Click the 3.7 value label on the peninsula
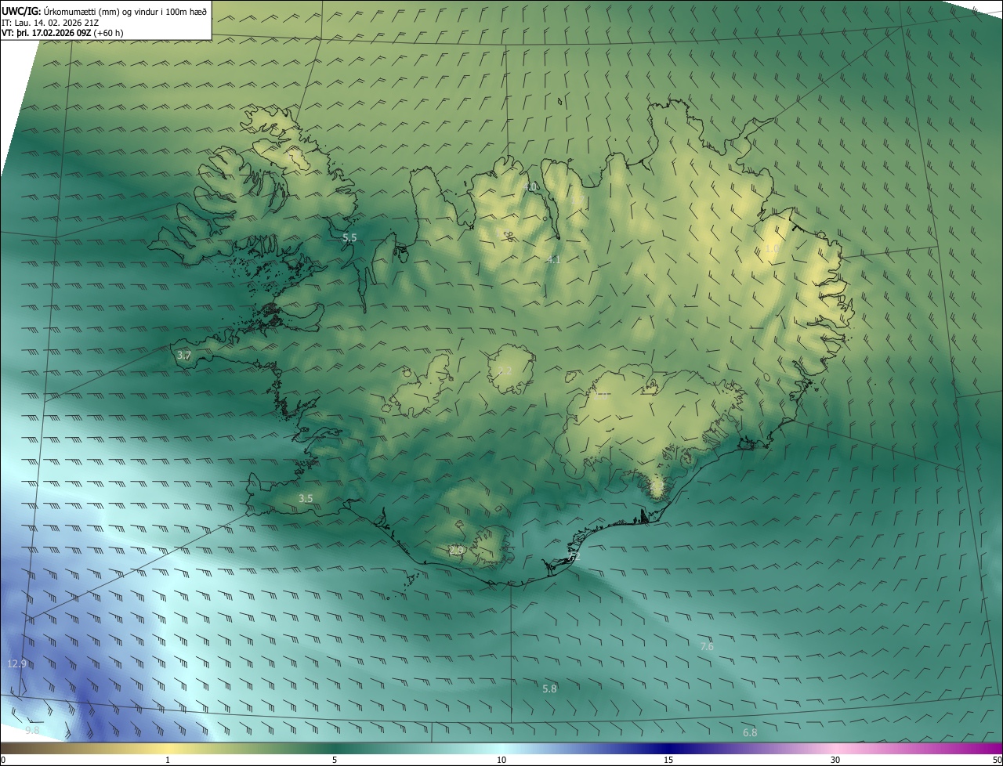Viewport: 1003px width, 766px height. click(x=184, y=356)
